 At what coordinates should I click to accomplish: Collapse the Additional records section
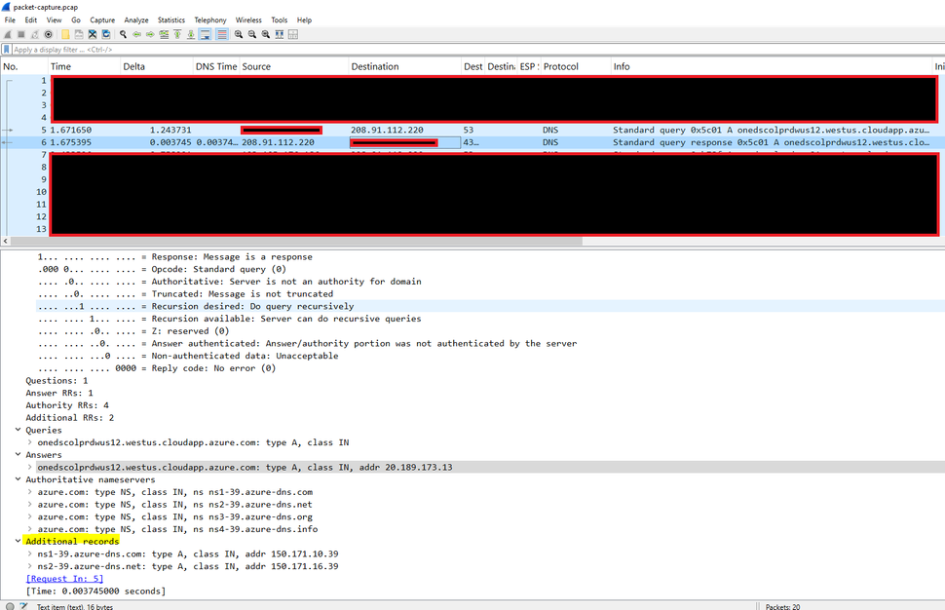(x=19, y=541)
